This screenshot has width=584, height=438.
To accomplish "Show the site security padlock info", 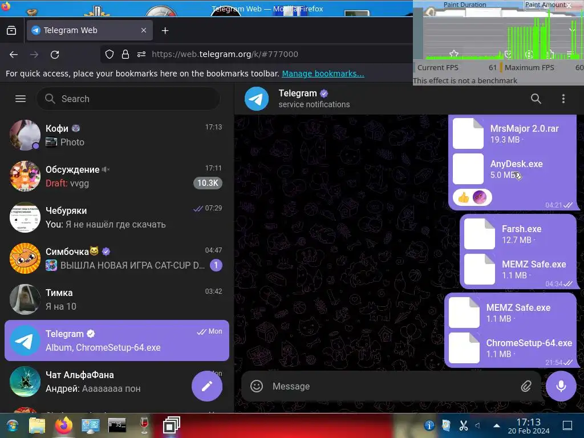I will pos(125,54).
